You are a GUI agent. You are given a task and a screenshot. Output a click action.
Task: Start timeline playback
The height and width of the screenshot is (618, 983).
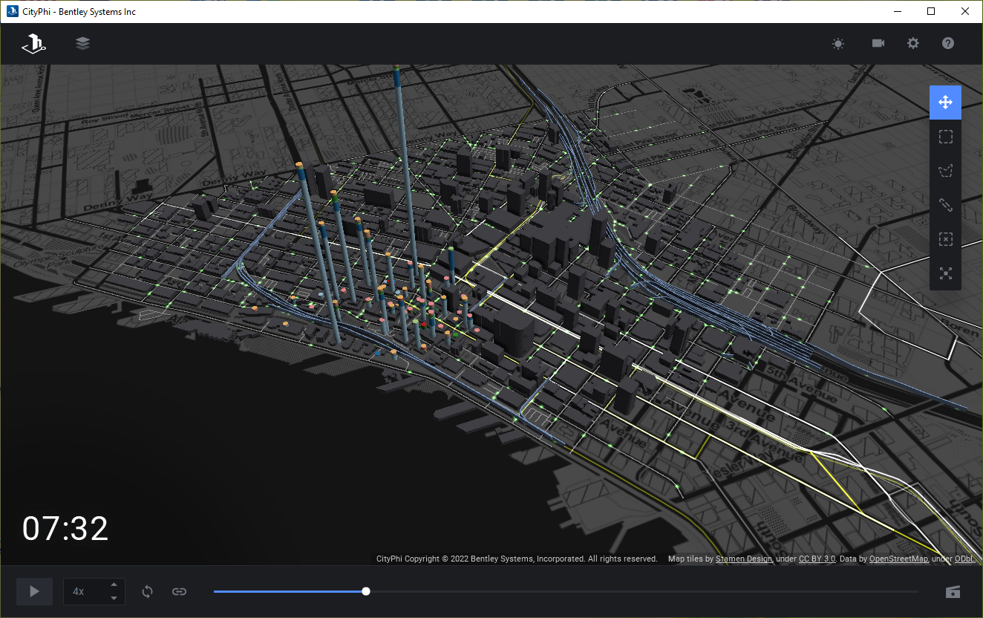pos(34,591)
